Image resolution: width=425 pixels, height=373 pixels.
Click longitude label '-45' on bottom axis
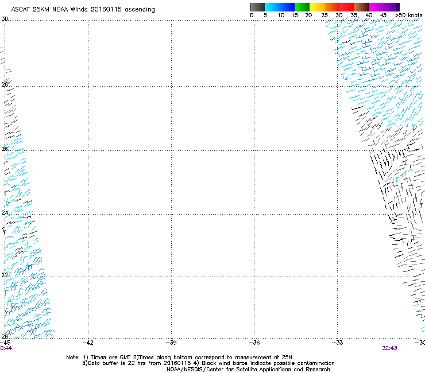pos(5,343)
